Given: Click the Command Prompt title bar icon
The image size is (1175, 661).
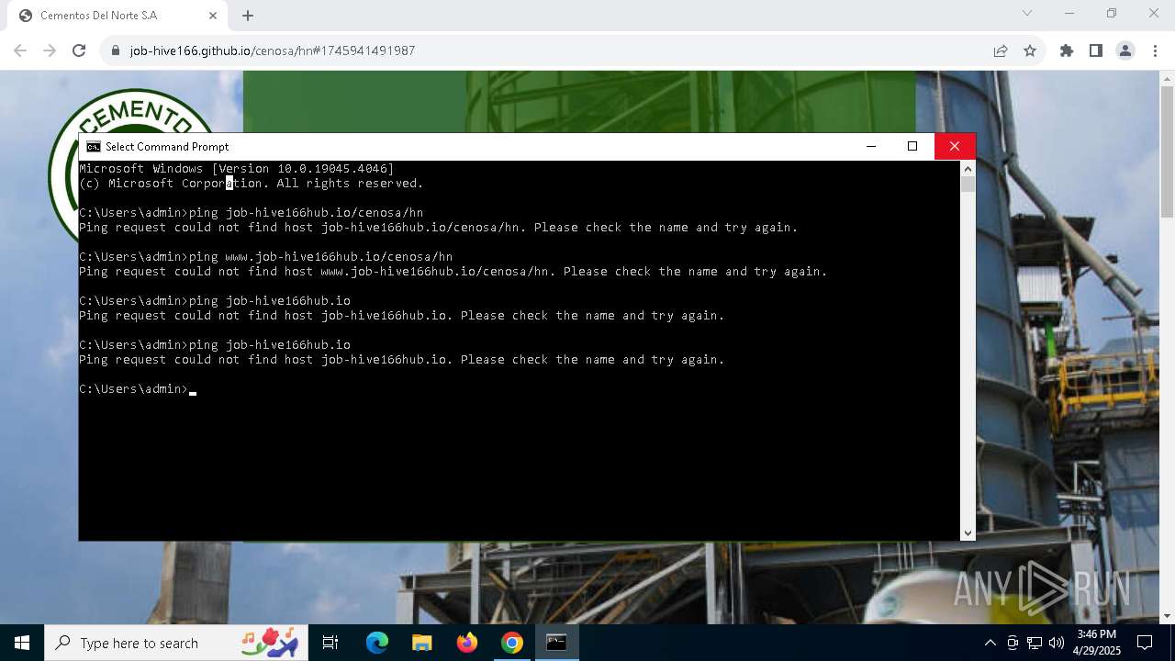Looking at the screenshot, I should 94,147.
